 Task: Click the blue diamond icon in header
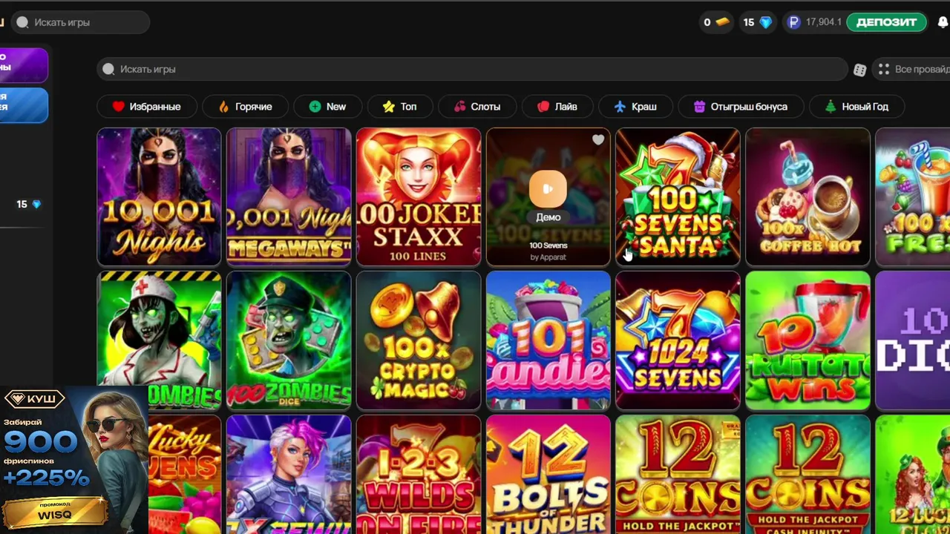(x=766, y=22)
